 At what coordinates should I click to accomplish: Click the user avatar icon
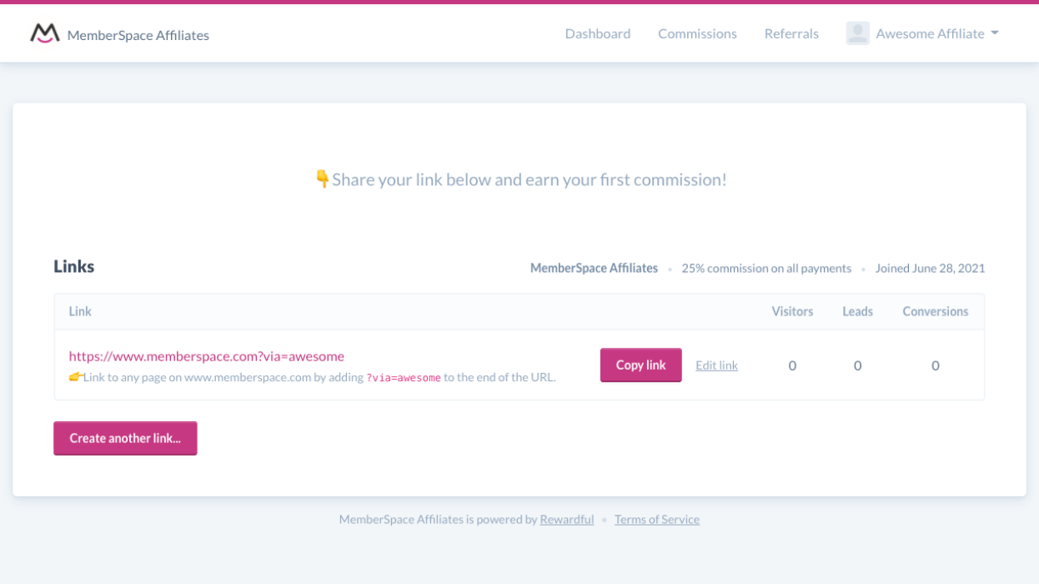coord(857,33)
